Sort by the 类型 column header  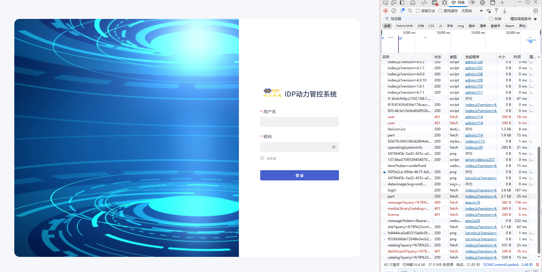tap(456, 57)
